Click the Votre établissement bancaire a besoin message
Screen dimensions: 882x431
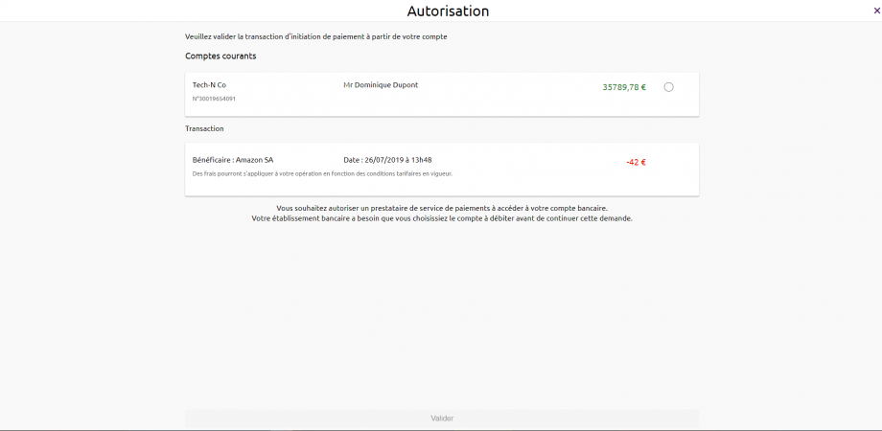tap(442, 218)
